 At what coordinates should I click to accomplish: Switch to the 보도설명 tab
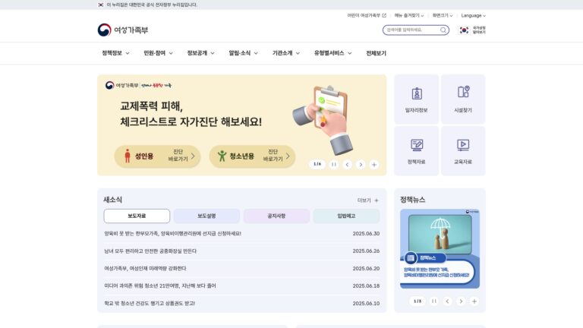206,216
